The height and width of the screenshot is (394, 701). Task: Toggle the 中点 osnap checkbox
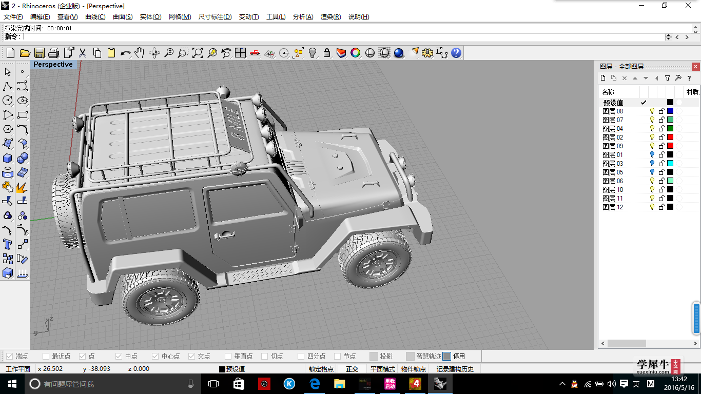119,356
